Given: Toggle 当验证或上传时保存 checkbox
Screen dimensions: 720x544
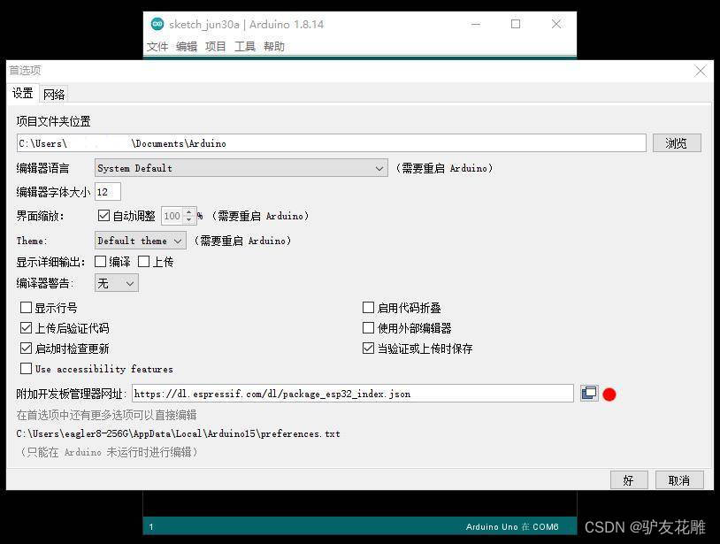Looking at the screenshot, I should pos(368,349).
